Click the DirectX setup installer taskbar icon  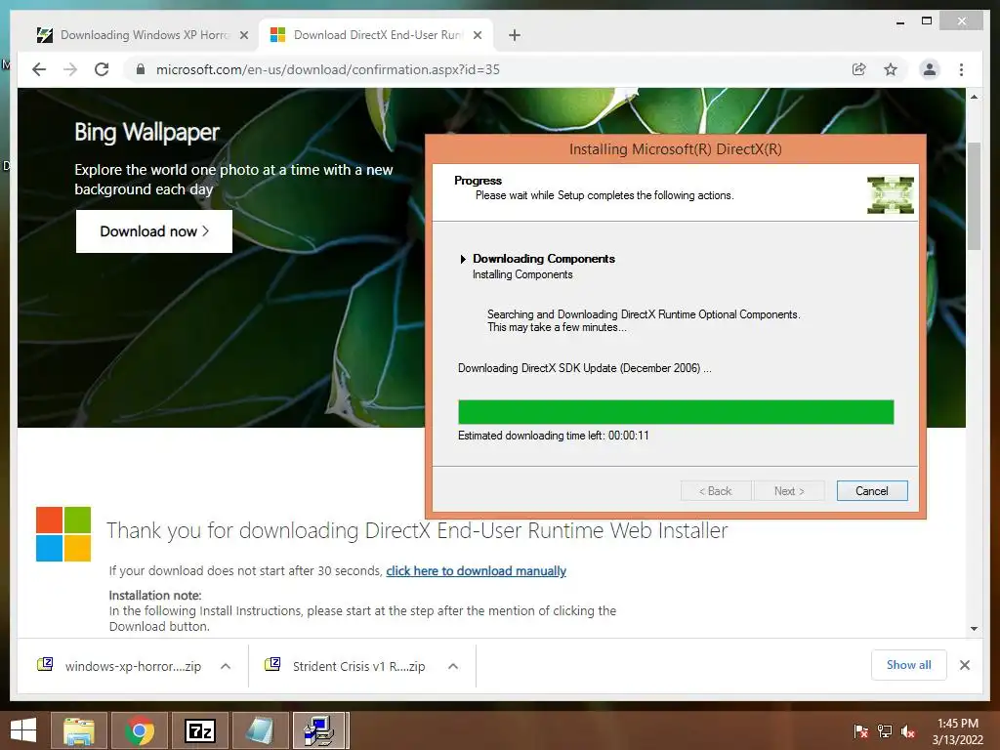320,730
